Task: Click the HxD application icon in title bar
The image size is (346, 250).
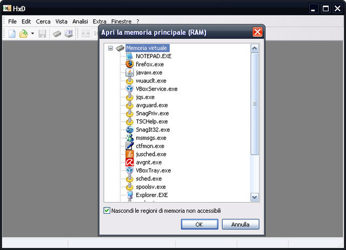Action: (7, 9)
